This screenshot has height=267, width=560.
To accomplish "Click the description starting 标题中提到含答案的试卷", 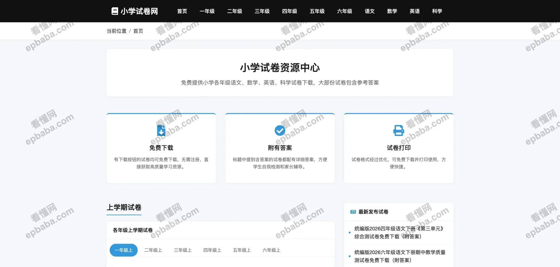I will click(280, 163).
